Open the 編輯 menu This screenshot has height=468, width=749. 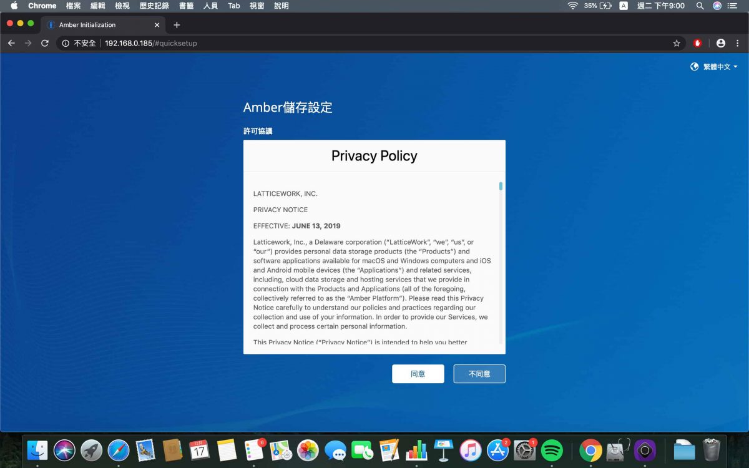(98, 6)
